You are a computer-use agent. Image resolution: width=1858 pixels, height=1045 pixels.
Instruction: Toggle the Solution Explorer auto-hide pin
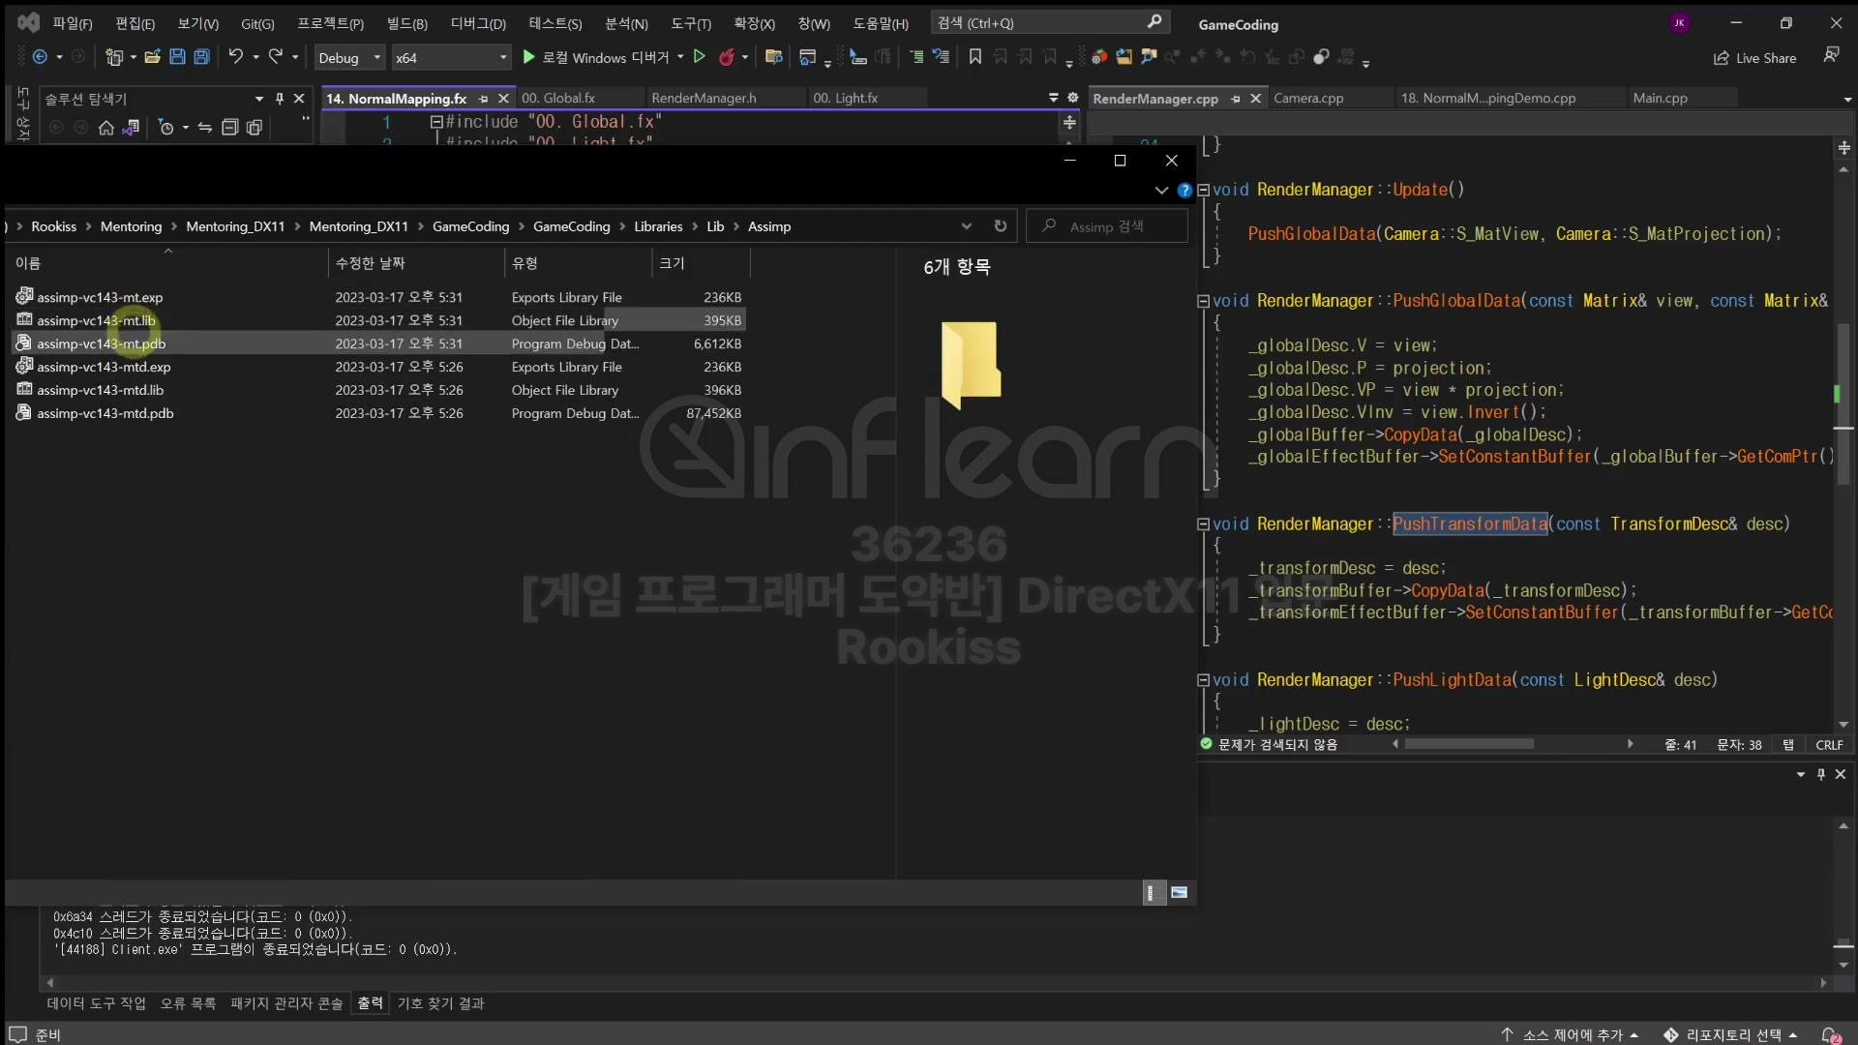(280, 99)
